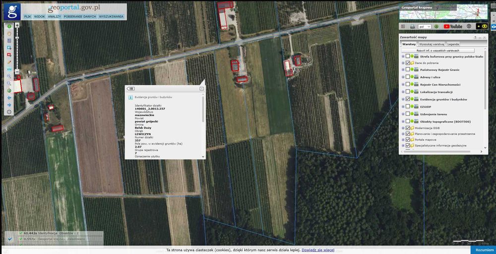The height and width of the screenshot is (254, 496).
Task: Expand Portale mapowe folder
Action: coord(403,140)
